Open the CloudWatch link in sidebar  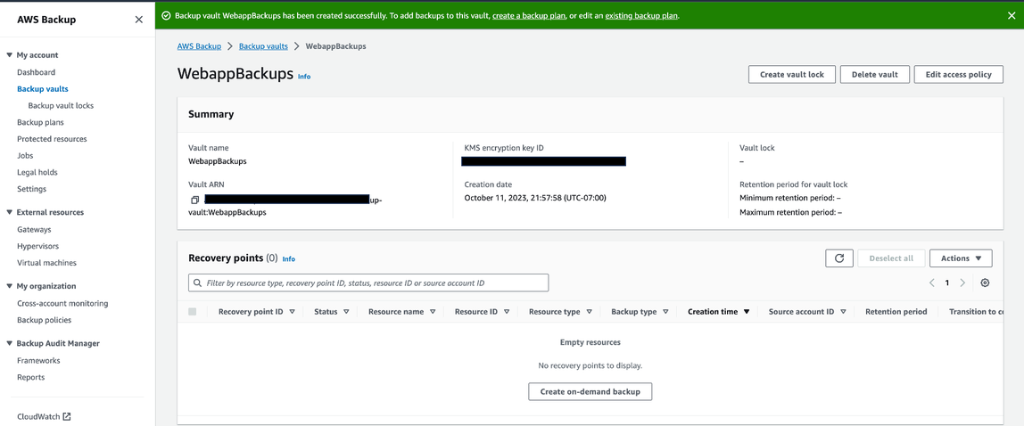[38, 416]
